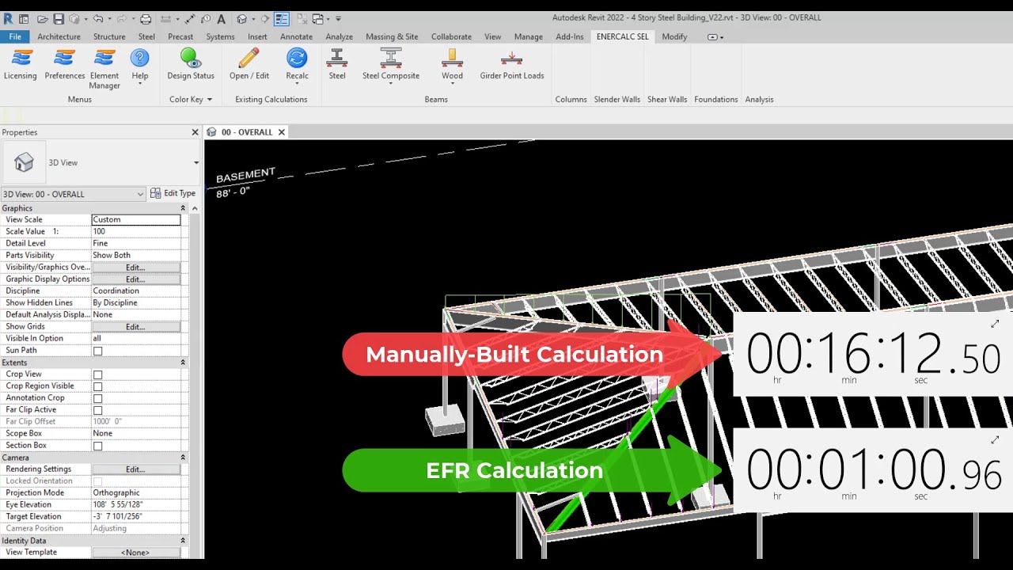1013x570 pixels.
Task: Click the Open folder icon in quick access toolbar
Action: (42, 18)
